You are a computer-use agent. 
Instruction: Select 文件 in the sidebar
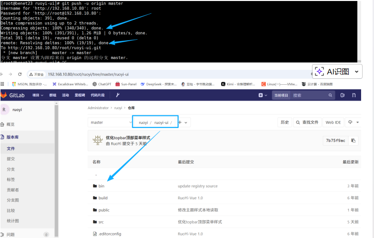(x=11, y=148)
